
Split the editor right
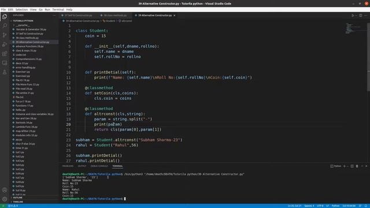[360, 16]
